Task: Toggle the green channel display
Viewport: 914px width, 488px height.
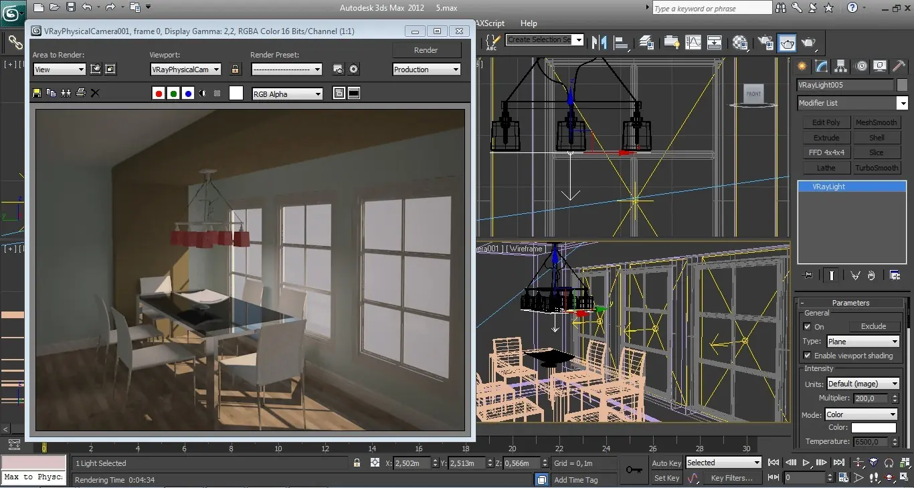Action: 173,94
